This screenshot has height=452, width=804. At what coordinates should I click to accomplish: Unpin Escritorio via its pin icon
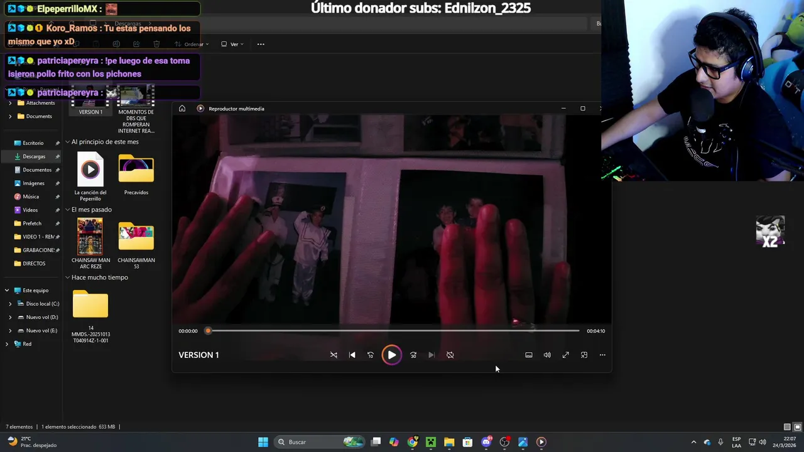(58, 143)
